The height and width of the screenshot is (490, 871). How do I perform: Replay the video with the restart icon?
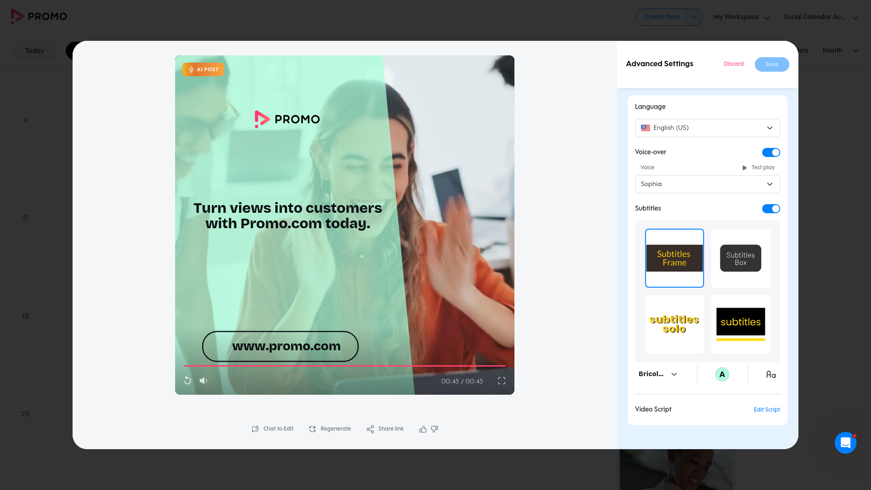click(187, 381)
